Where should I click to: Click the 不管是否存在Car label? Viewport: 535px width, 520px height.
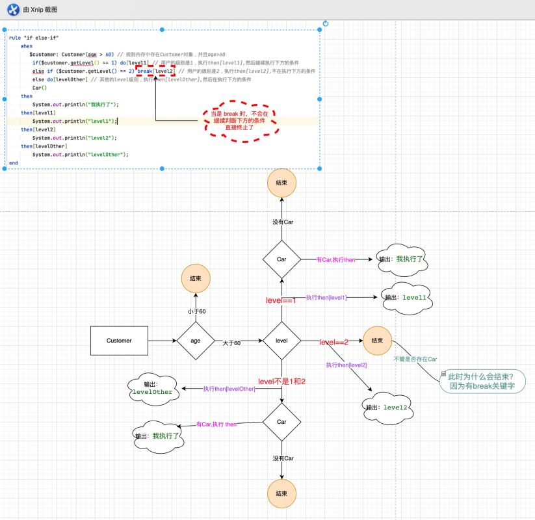(415, 359)
